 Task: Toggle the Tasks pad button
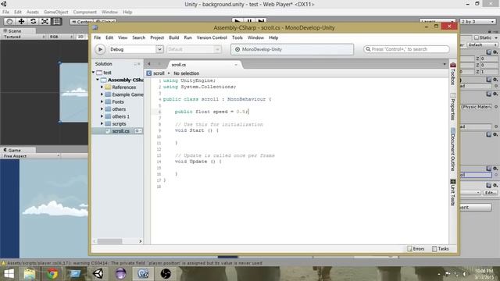441,249
